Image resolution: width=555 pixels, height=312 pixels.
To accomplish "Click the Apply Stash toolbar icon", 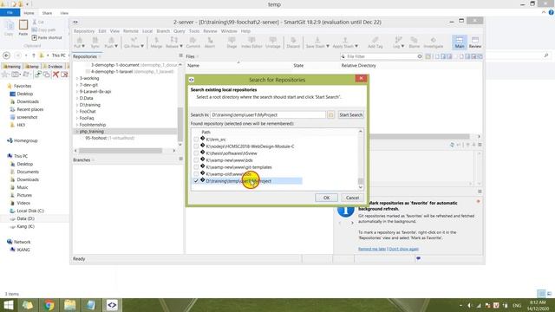I will [345, 42].
